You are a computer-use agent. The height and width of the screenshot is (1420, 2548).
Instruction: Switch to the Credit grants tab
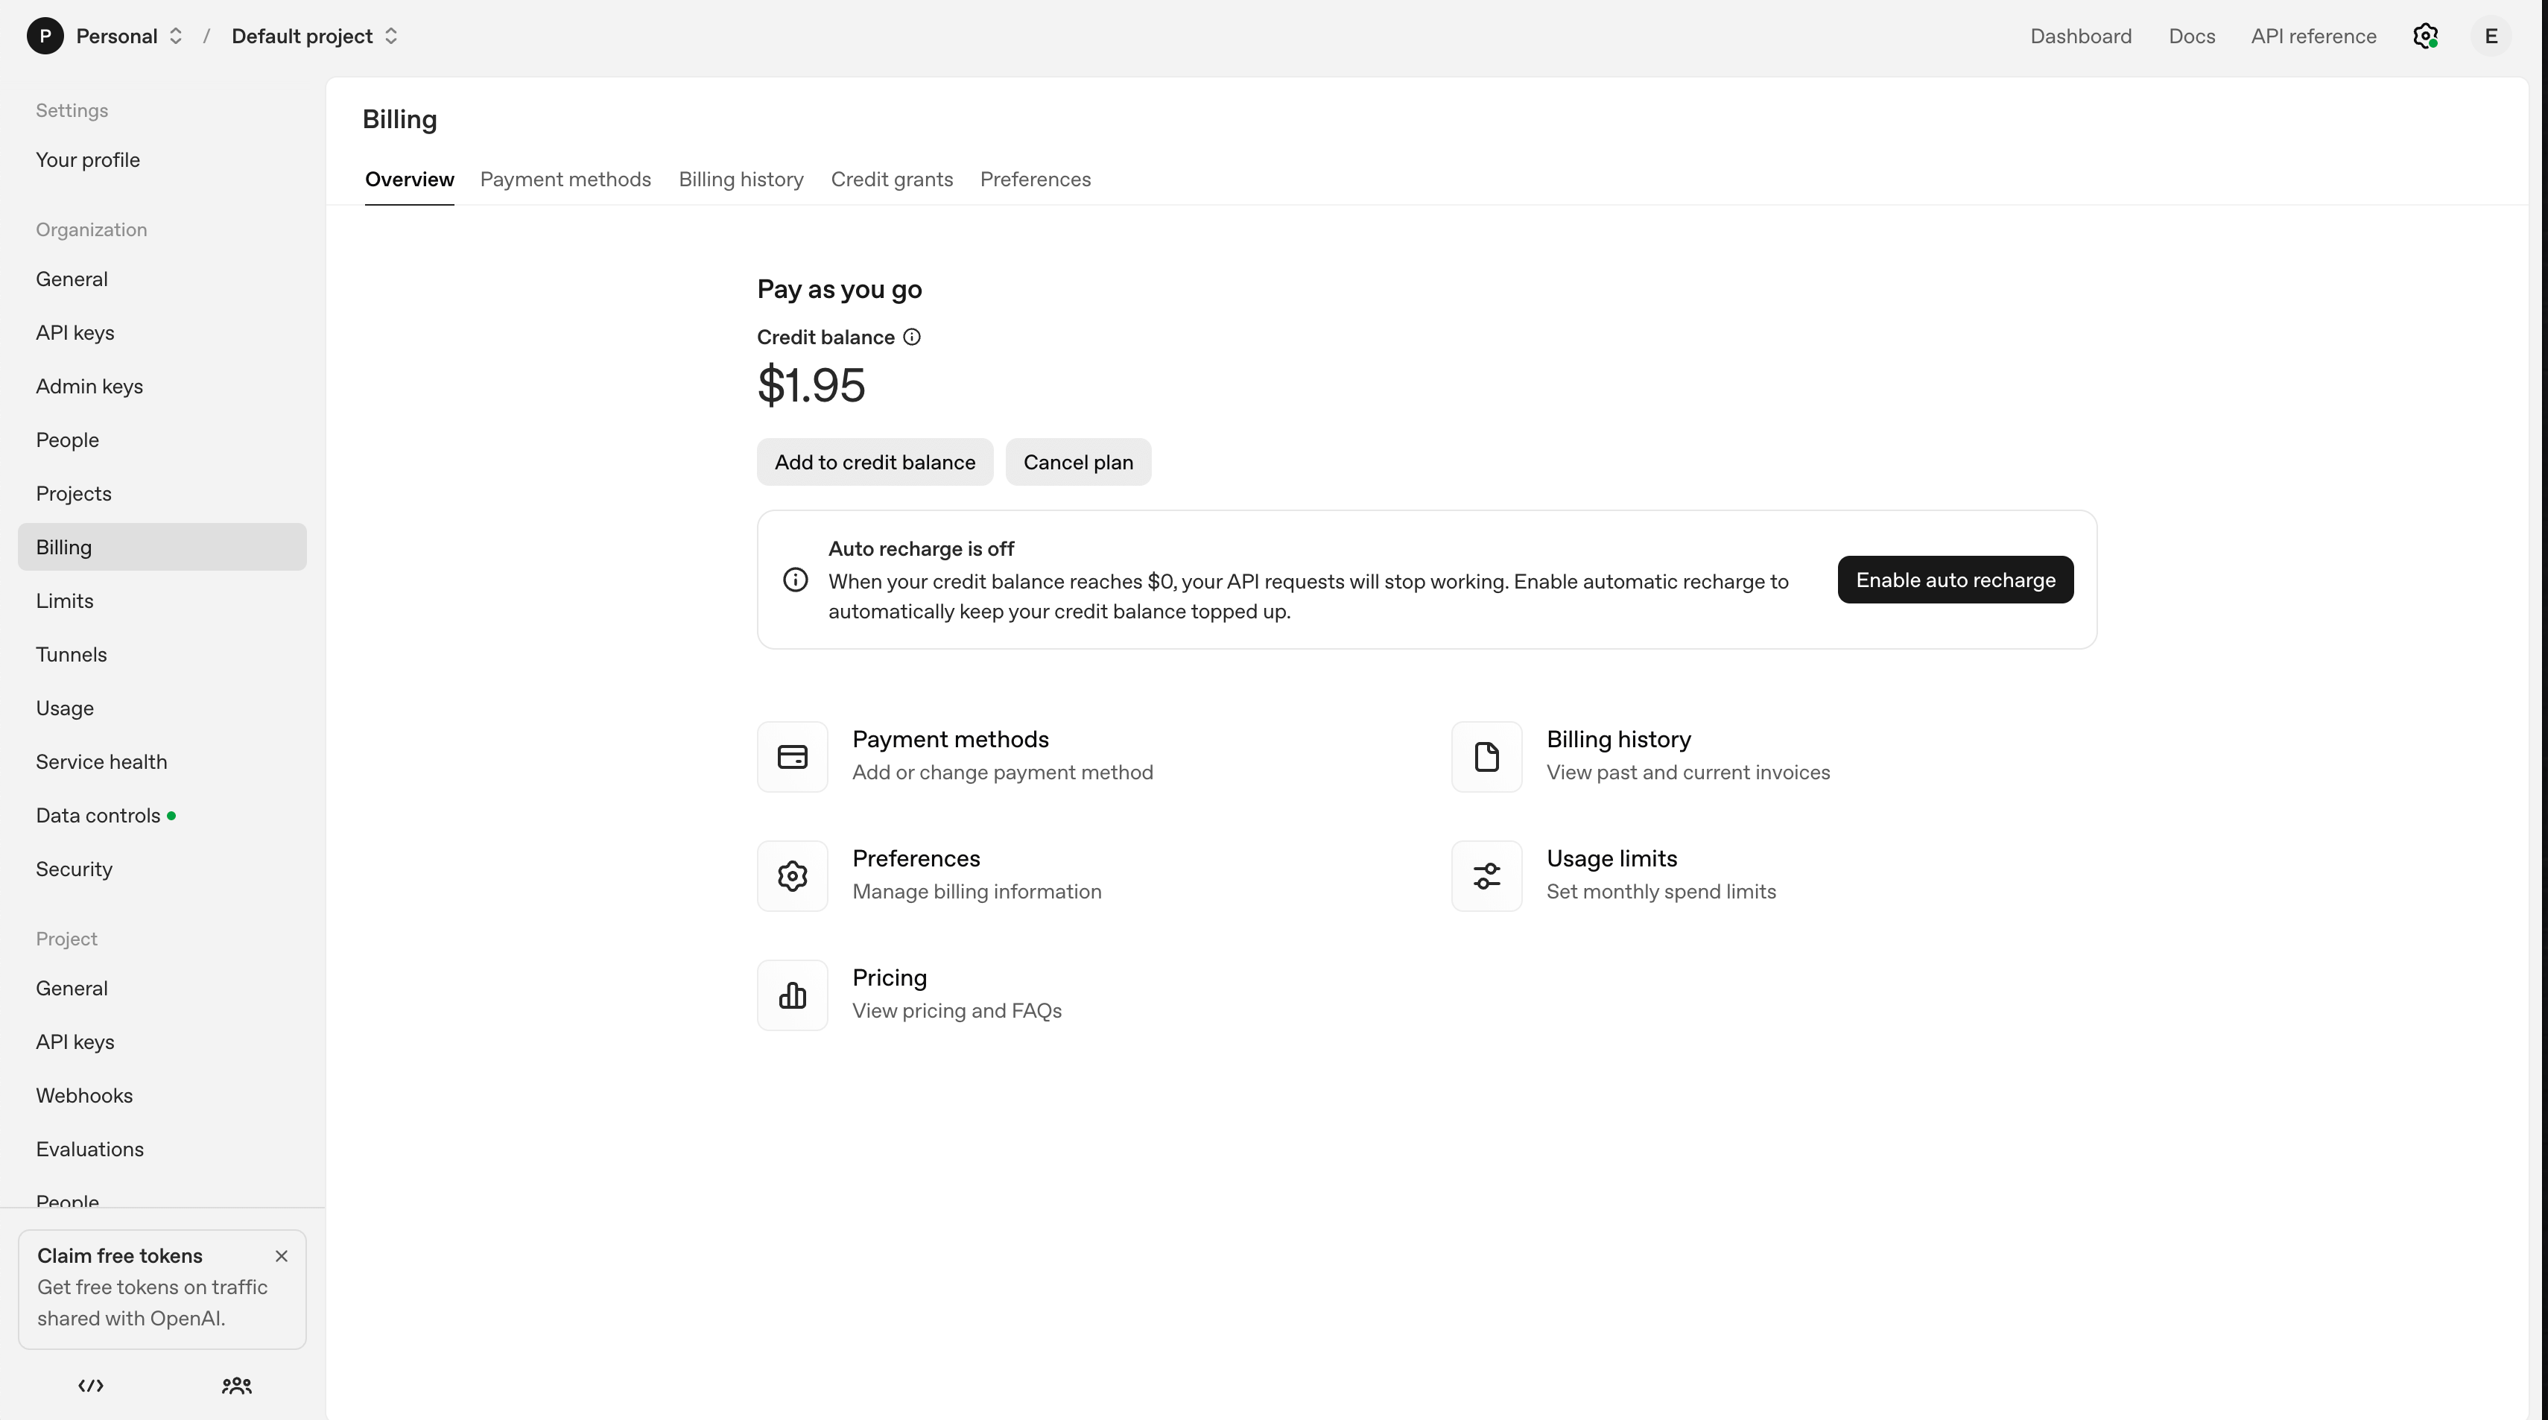[891, 179]
